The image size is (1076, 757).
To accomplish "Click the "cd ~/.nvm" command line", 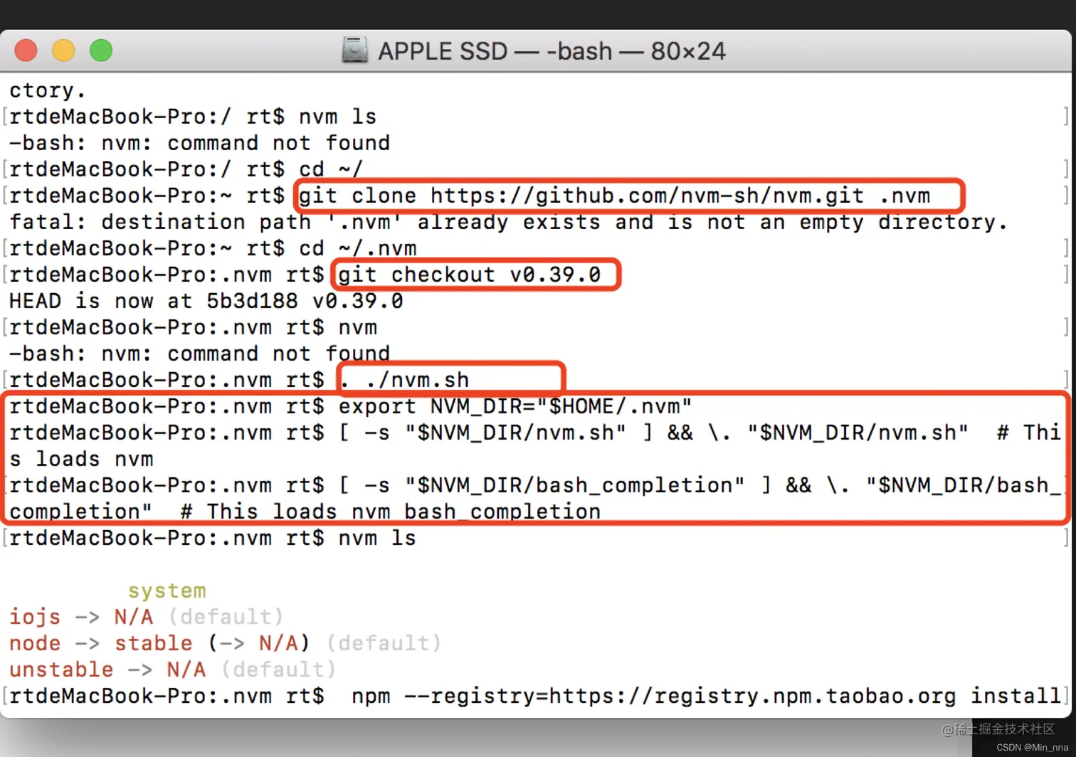I will [x=212, y=248].
